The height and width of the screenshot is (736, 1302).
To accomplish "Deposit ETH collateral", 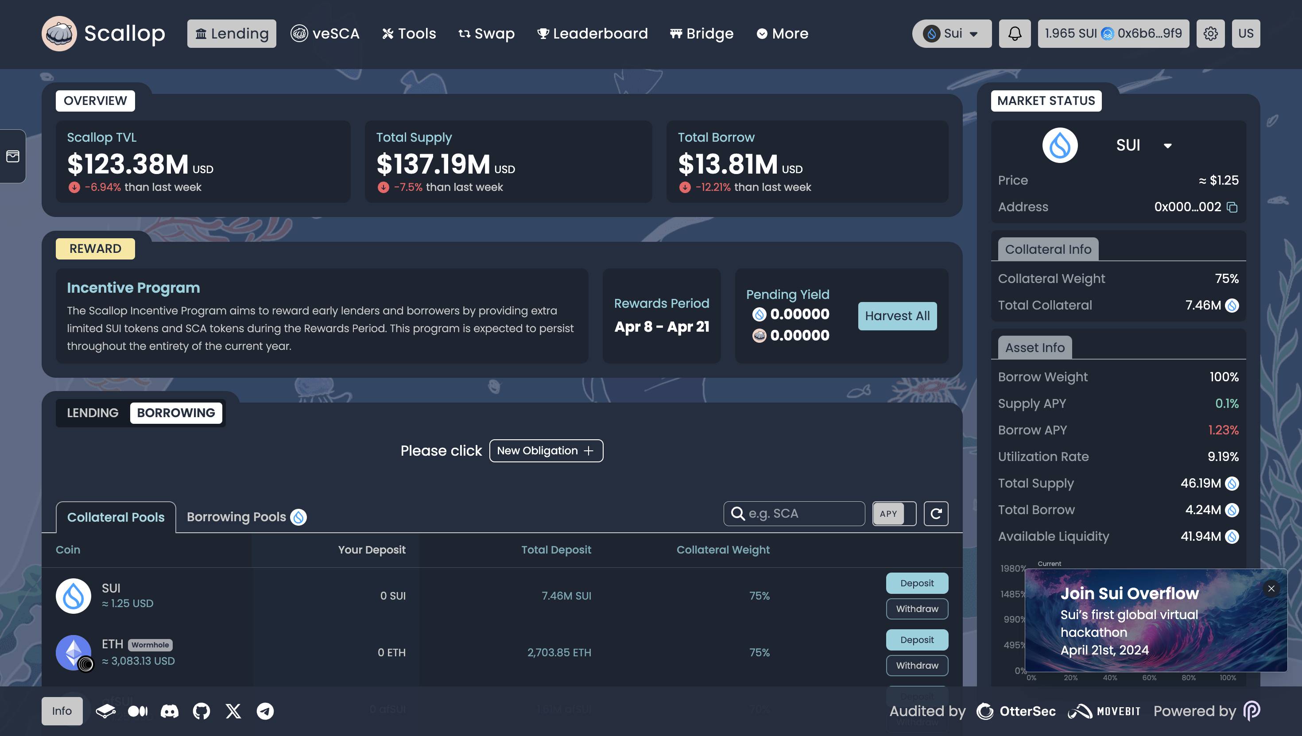I will point(917,640).
